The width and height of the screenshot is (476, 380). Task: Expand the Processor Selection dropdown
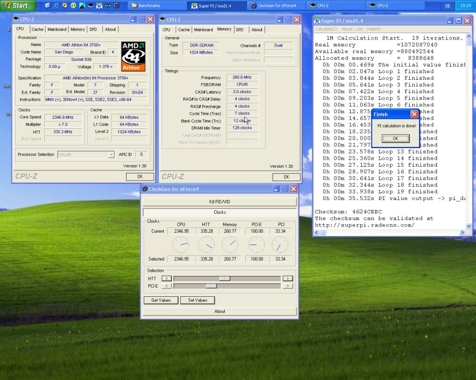tap(111, 154)
